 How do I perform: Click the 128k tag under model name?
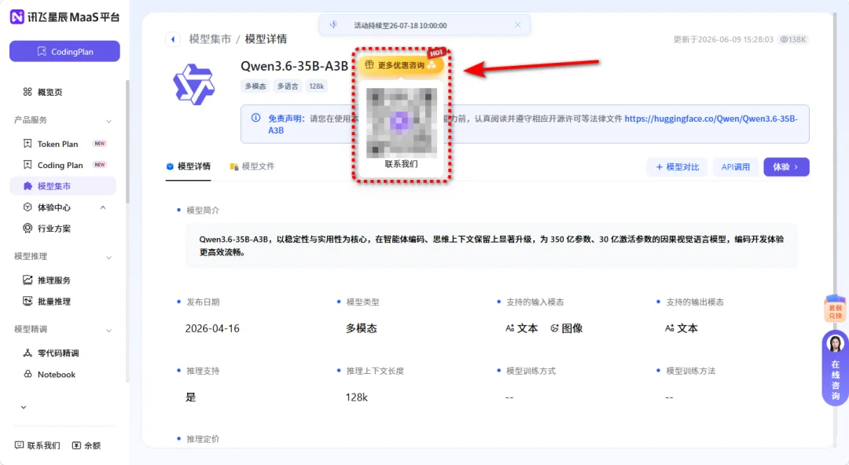[316, 86]
